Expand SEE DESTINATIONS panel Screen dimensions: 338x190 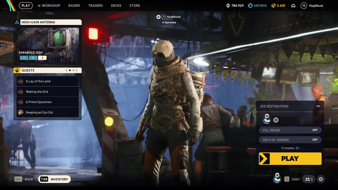tap(290, 106)
